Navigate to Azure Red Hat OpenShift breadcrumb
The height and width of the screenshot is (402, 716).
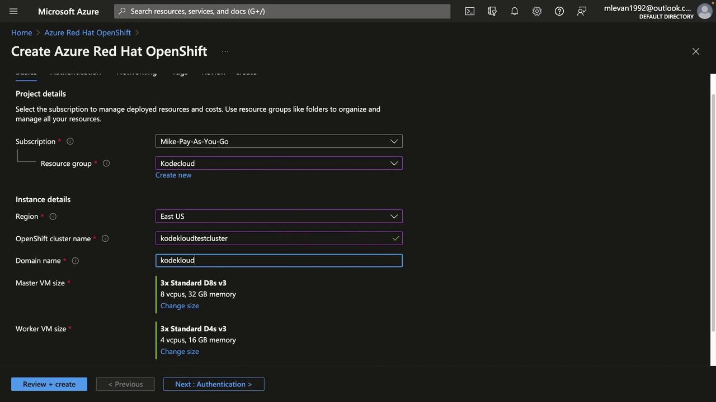click(x=87, y=33)
